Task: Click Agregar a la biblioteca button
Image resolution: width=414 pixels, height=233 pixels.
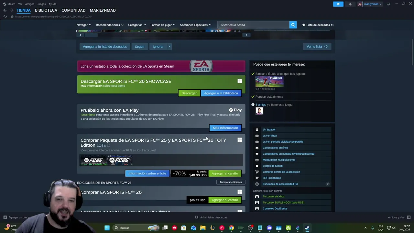Action: tap(221, 93)
